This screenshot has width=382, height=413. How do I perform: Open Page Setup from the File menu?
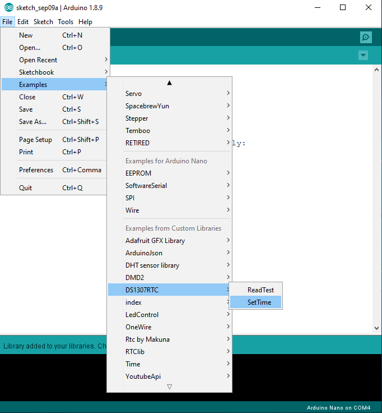[x=54, y=140]
